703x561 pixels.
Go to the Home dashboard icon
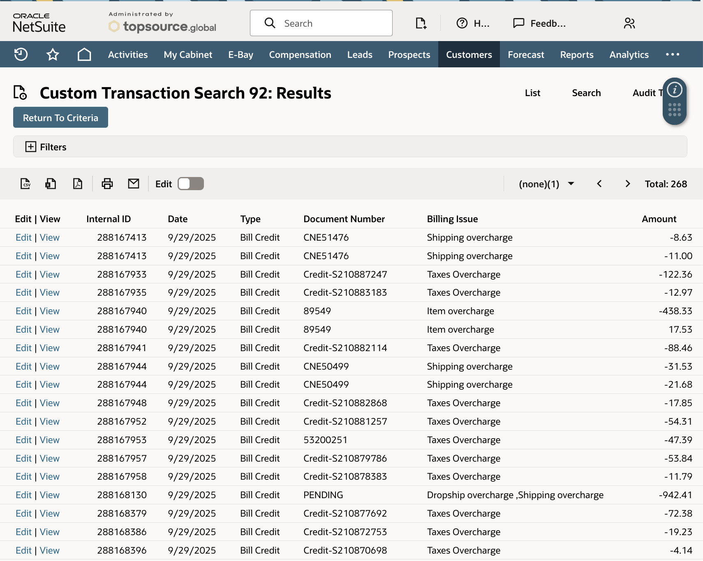click(x=84, y=54)
